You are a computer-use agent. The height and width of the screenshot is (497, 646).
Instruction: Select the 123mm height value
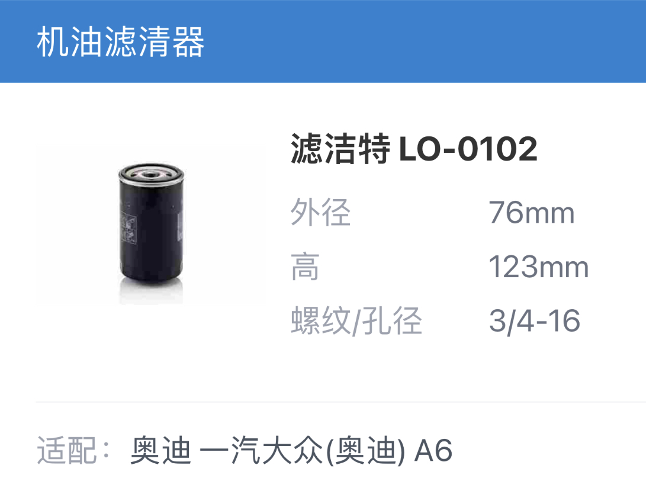[538, 267]
